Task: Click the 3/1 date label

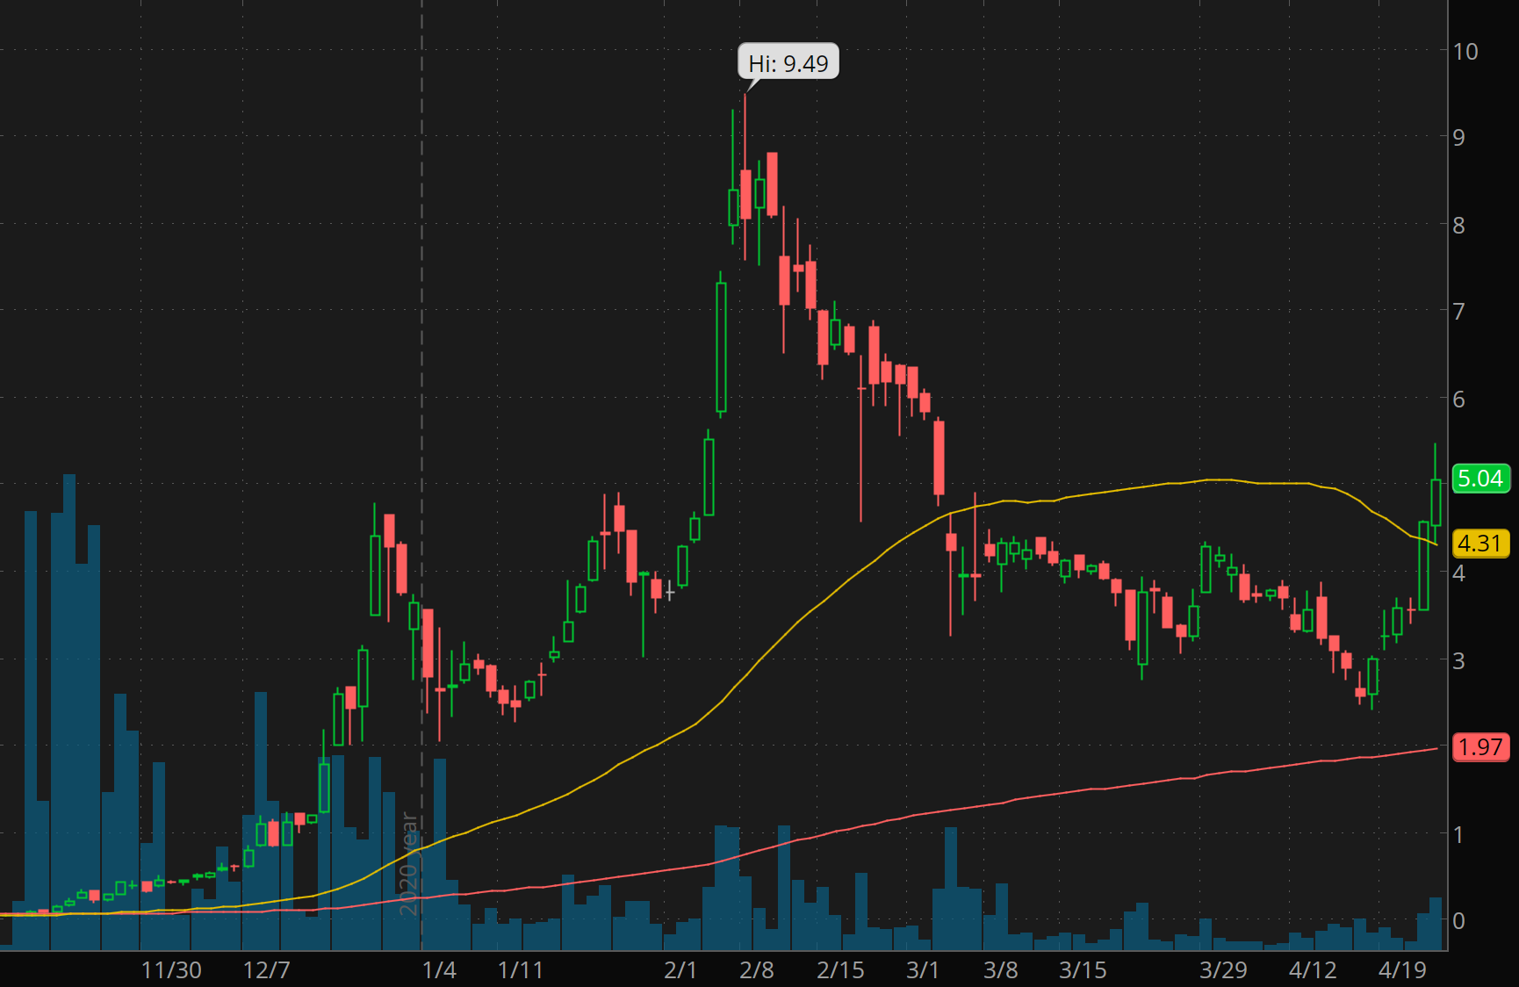Action: click(x=922, y=970)
